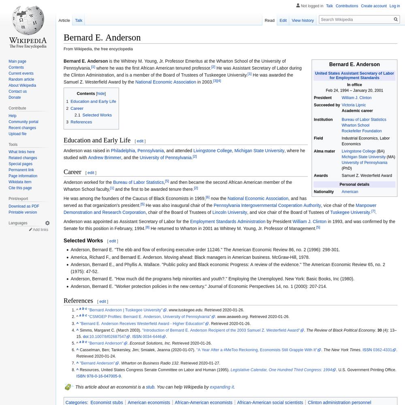405x405 pixels.
Task: Click the Wikipedia globe logo
Action: coord(28,21)
